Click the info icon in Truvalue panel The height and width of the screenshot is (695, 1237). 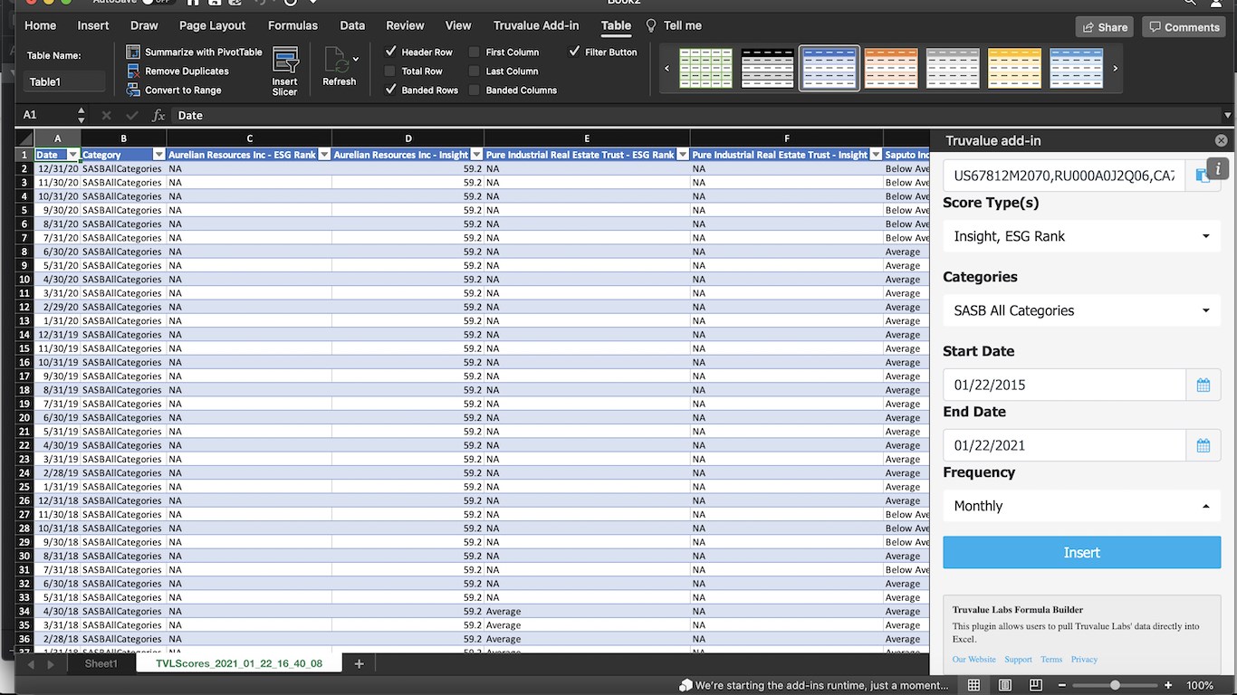(1218, 168)
